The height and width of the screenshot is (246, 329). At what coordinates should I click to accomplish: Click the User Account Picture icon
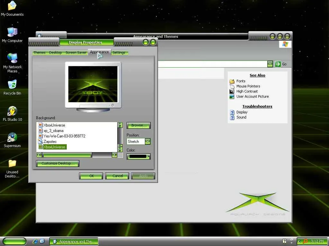click(x=232, y=96)
